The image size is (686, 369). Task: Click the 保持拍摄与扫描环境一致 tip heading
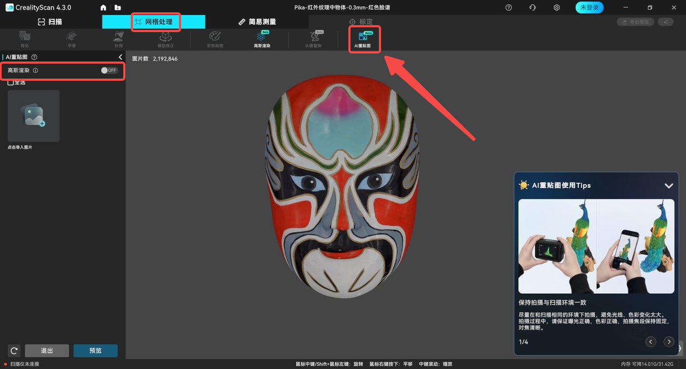coord(553,303)
